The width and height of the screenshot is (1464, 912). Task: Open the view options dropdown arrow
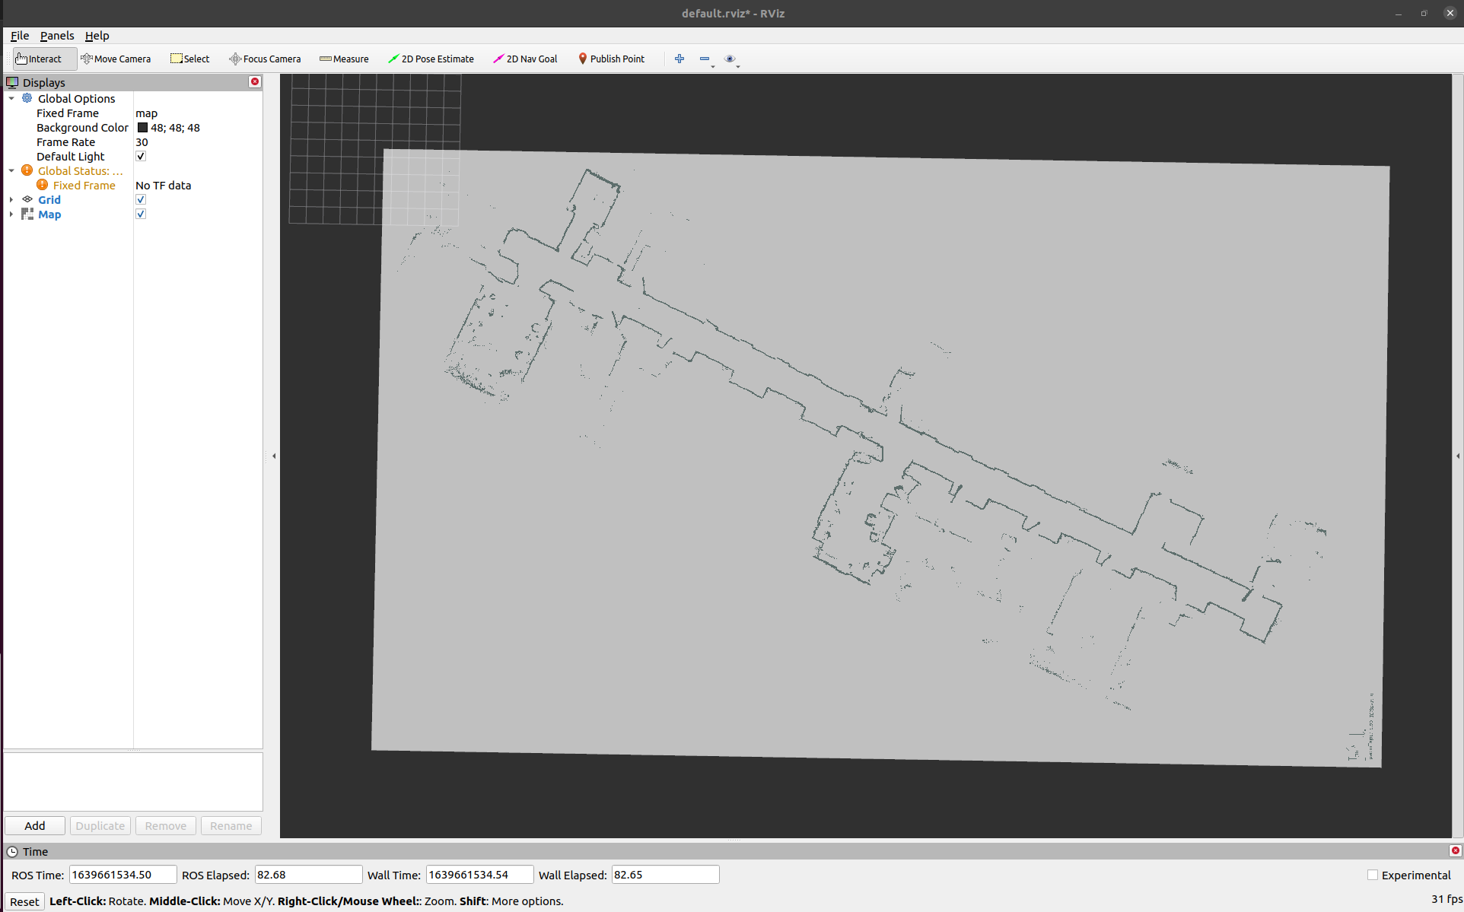(x=738, y=67)
